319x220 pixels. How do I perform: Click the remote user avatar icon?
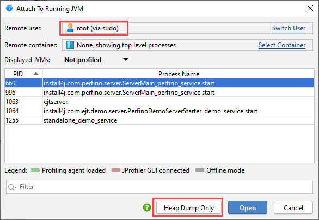pos(70,28)
